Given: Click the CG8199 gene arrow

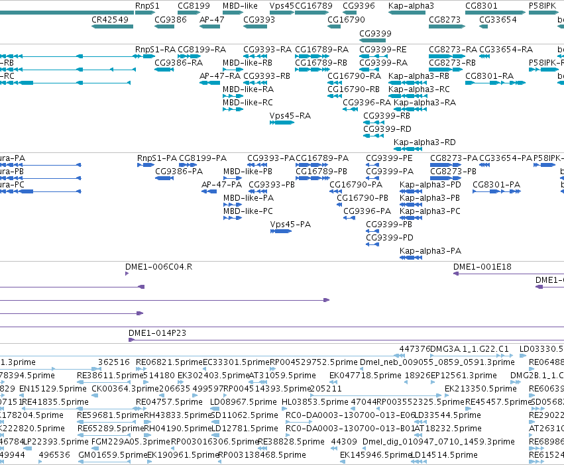Looking at the screenshot, I should (x=189, y=13).
